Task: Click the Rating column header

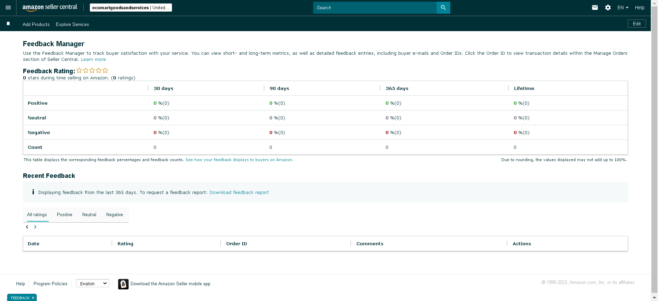Action: click(x=125, y=244)
